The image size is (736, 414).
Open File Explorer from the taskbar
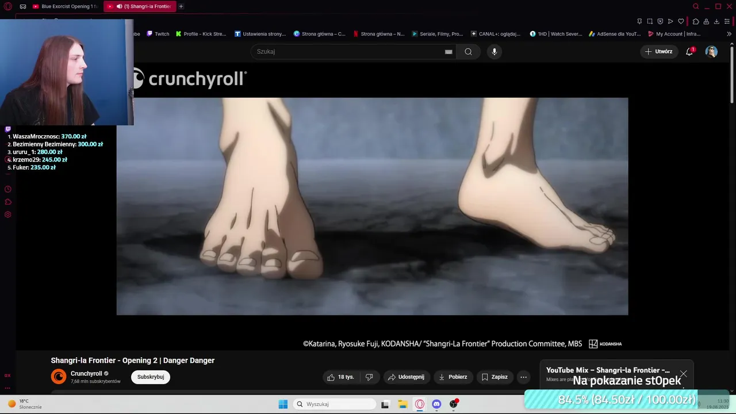point(402,404)
